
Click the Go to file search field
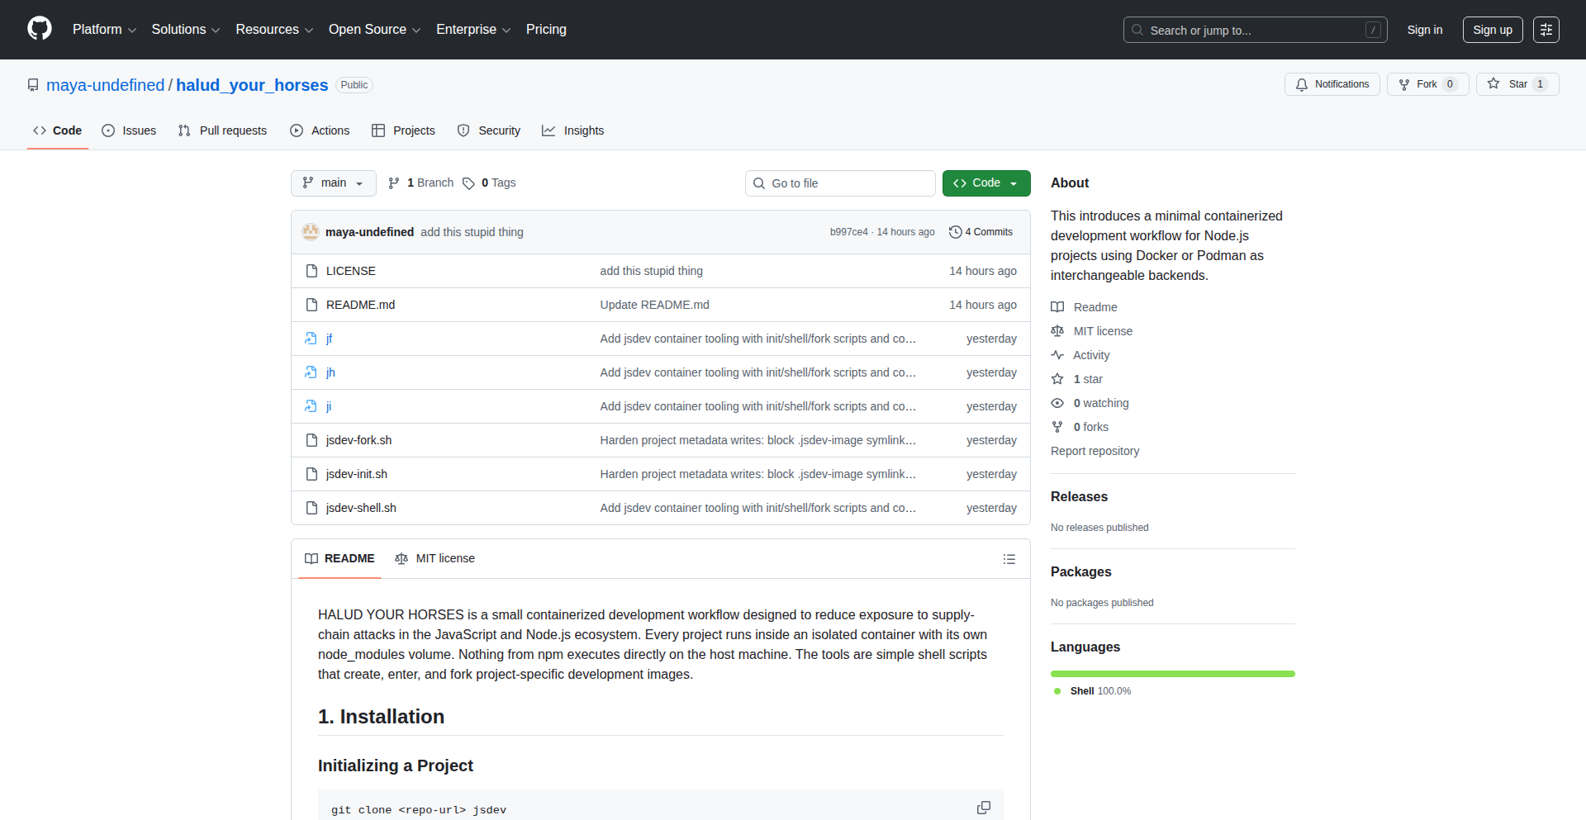coord(840,182)
